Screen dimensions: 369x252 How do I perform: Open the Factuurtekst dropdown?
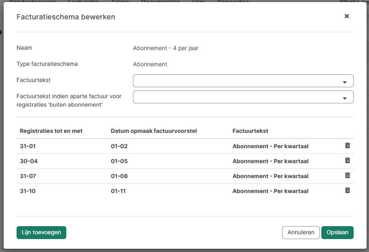(x=243, y=81)
